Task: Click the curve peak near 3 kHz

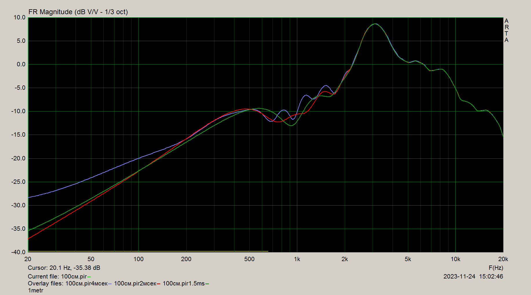Action: (375, 24)
